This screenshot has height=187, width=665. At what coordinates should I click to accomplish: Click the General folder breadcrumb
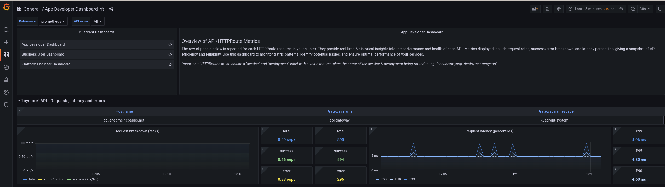pyautogui.click(x=31, y=9)
